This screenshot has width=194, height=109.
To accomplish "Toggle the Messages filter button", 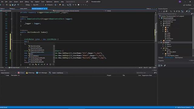I will coord(42,73).
